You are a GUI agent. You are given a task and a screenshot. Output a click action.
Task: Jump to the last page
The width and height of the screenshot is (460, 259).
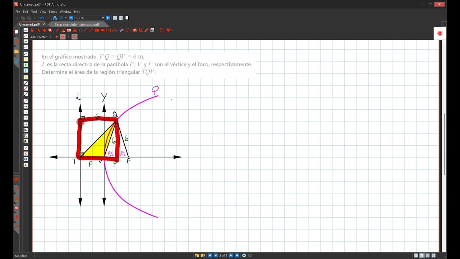point(236,255)
